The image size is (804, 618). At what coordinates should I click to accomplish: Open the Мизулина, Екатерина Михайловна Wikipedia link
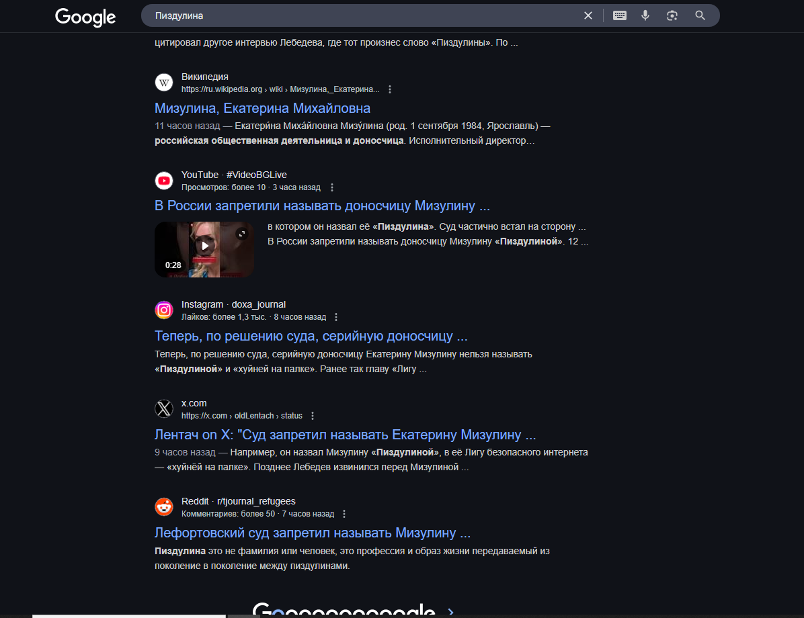click(263, 108)
